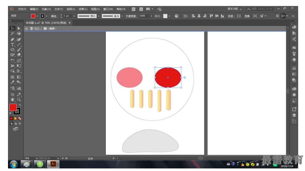Select the Curvature tool
305x171 pixels.
coord(19,39)
